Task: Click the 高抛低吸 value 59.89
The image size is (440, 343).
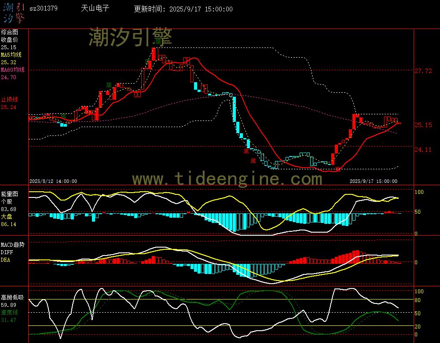Action: tap(9, 305)
